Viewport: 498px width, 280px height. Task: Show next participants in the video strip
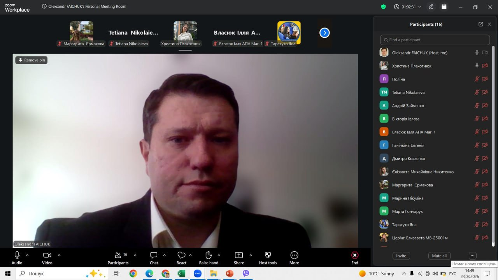click(324, 33)
